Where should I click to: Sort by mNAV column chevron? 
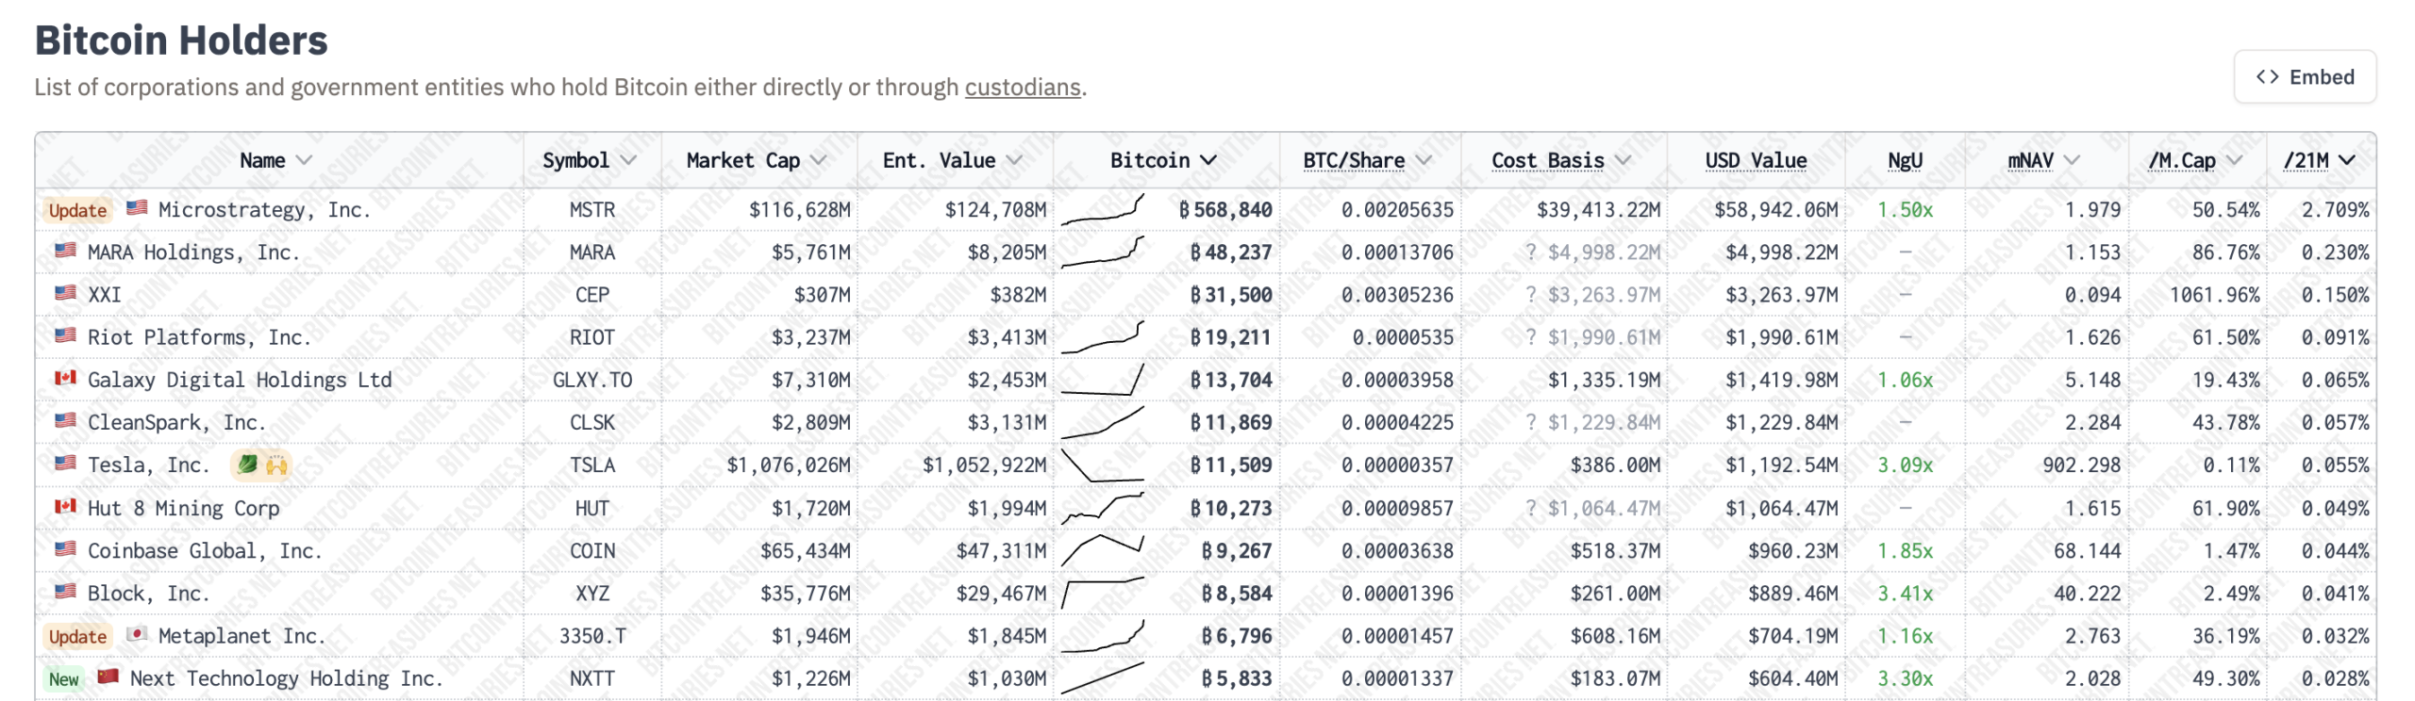(2072, 161)
